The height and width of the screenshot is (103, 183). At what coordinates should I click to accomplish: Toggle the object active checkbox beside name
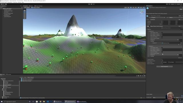[x=150, y=16]
